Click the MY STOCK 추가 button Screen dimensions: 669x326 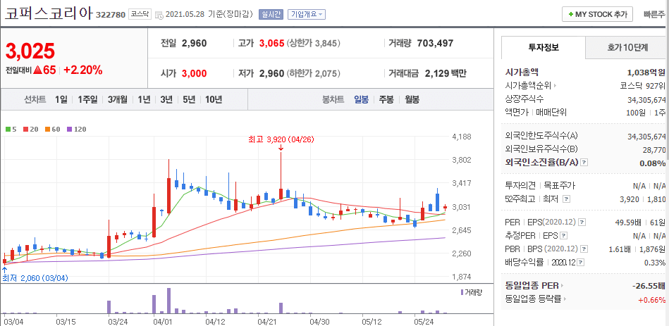pos(597,14)
